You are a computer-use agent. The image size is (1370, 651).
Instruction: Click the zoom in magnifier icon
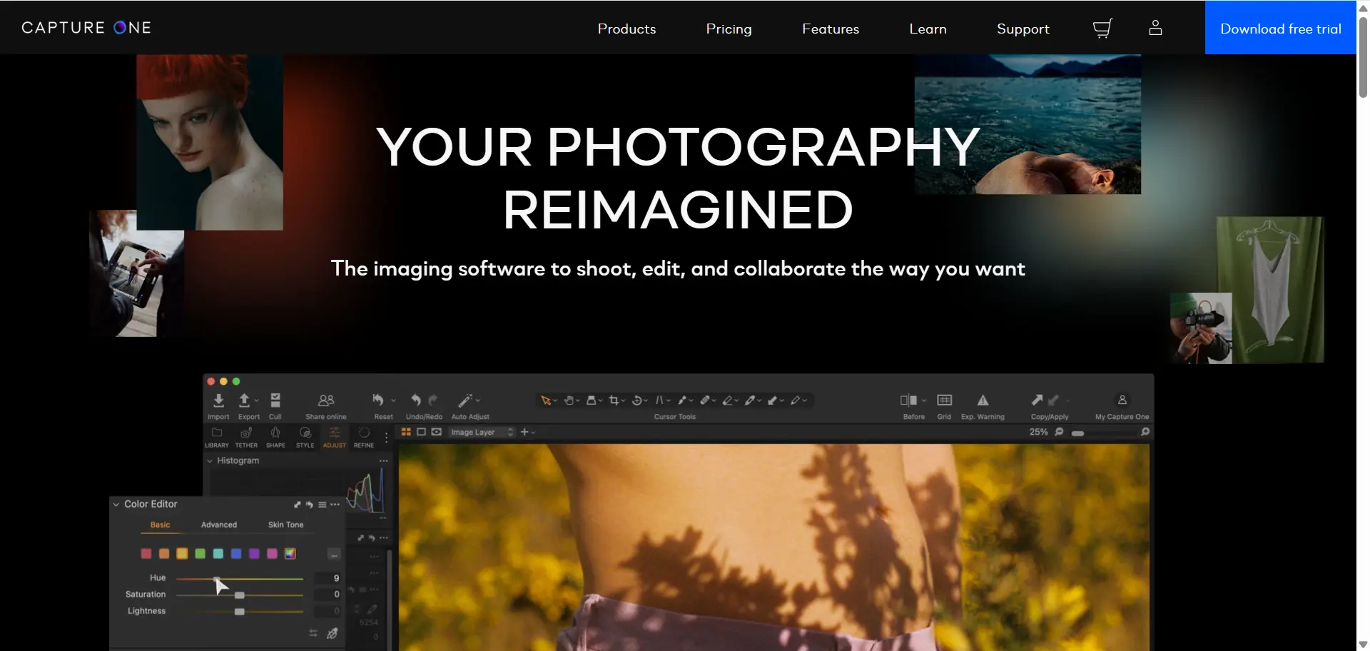1145,432
